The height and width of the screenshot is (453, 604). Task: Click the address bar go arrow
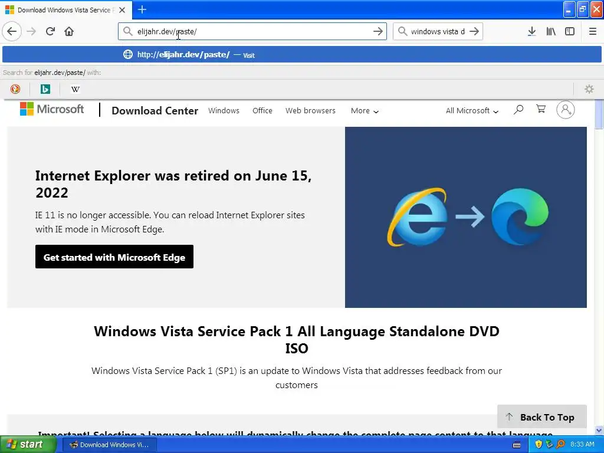click(x=378, y=31)
